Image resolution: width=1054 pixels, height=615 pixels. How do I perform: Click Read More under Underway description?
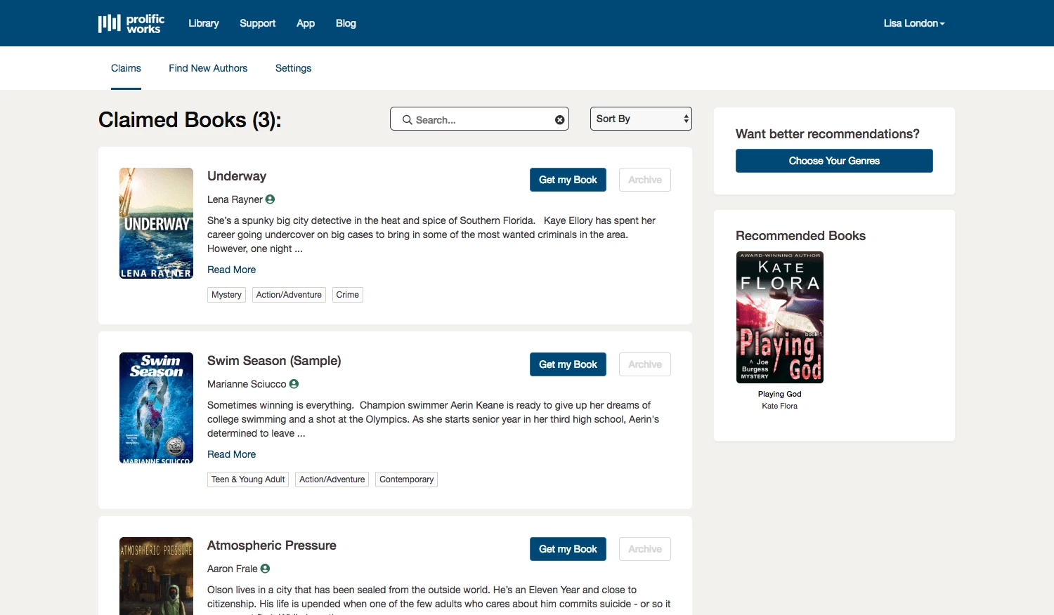click(x=231, y=270)
